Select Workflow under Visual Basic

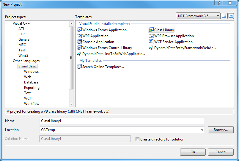(32, 104)
